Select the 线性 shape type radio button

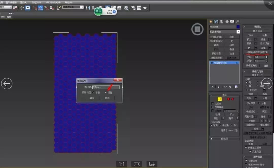coord(106,92)
